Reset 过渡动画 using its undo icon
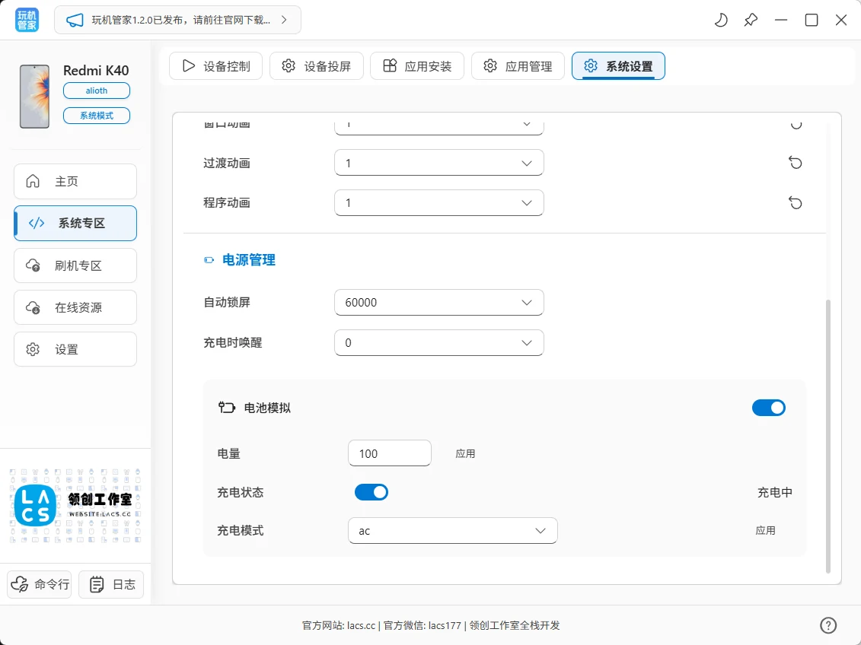 point(796,163)
